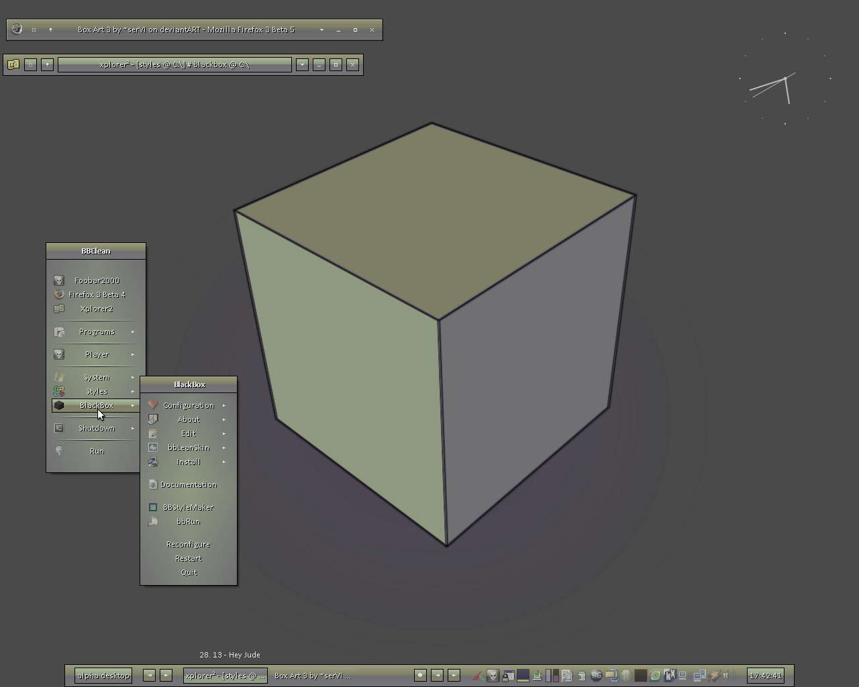Click the taskbar clock showing 17:42:41
Image resolution: width=859 pixels, height=687 pixels.
pyautogui.click(x=765, y=676)
